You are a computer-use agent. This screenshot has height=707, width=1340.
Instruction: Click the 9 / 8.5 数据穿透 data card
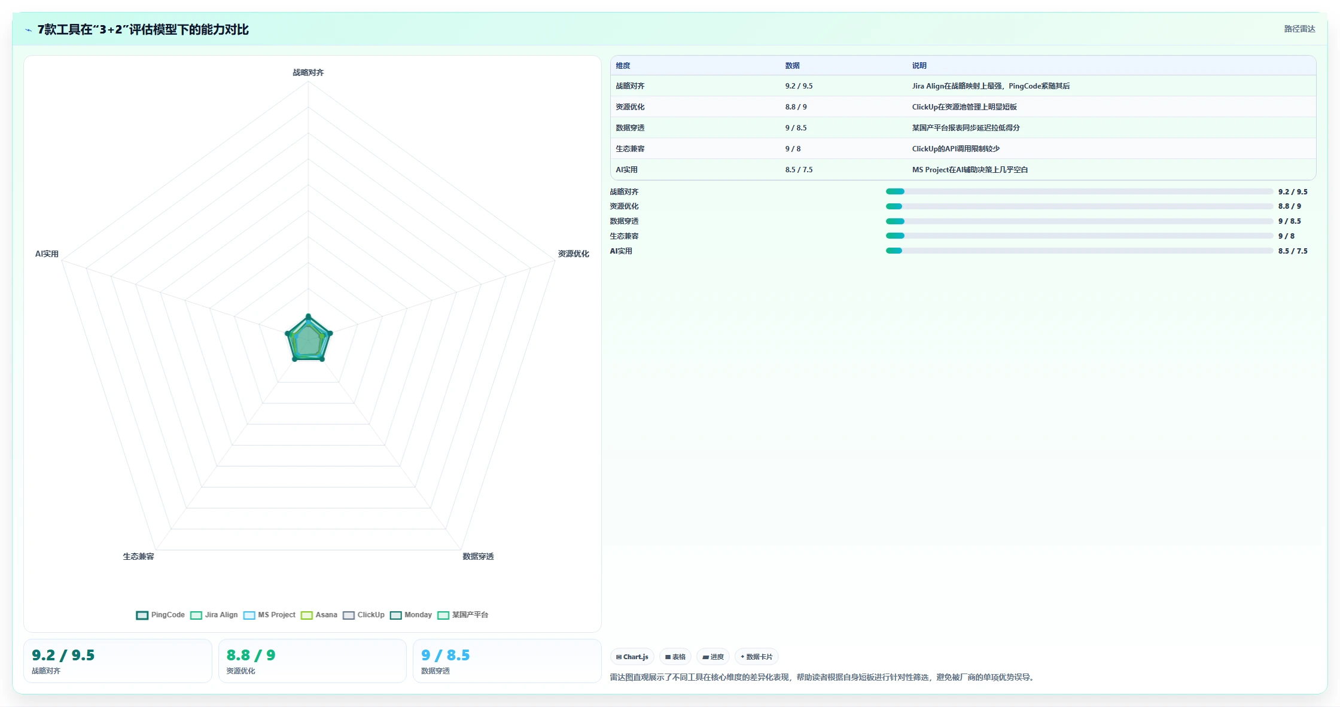507,661
